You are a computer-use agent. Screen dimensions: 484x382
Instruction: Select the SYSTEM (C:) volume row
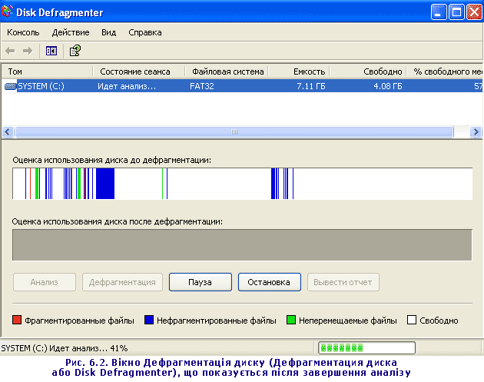(x=242, y=86)
